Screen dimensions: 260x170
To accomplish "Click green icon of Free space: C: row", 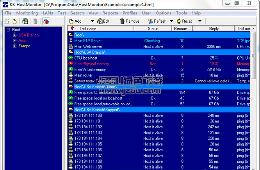I will click(x=71, y=92).
